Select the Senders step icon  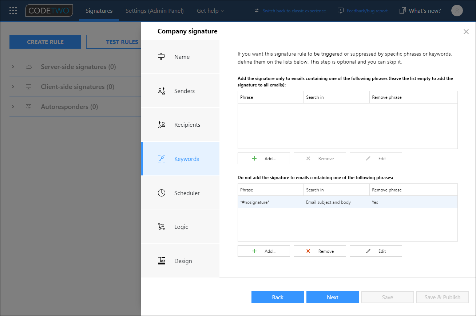tap(162, 91)
